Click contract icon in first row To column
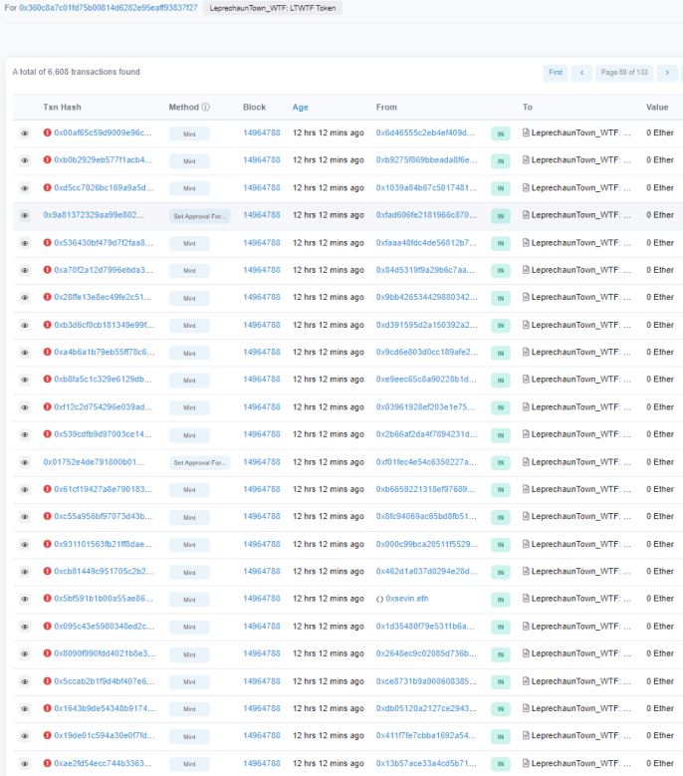 tap(527, 132)
